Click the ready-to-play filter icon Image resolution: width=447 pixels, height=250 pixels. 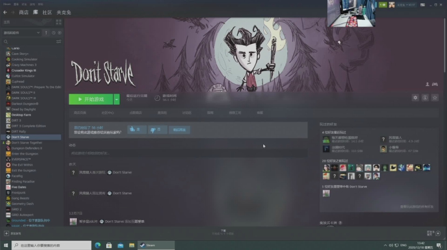coord(60,33)
